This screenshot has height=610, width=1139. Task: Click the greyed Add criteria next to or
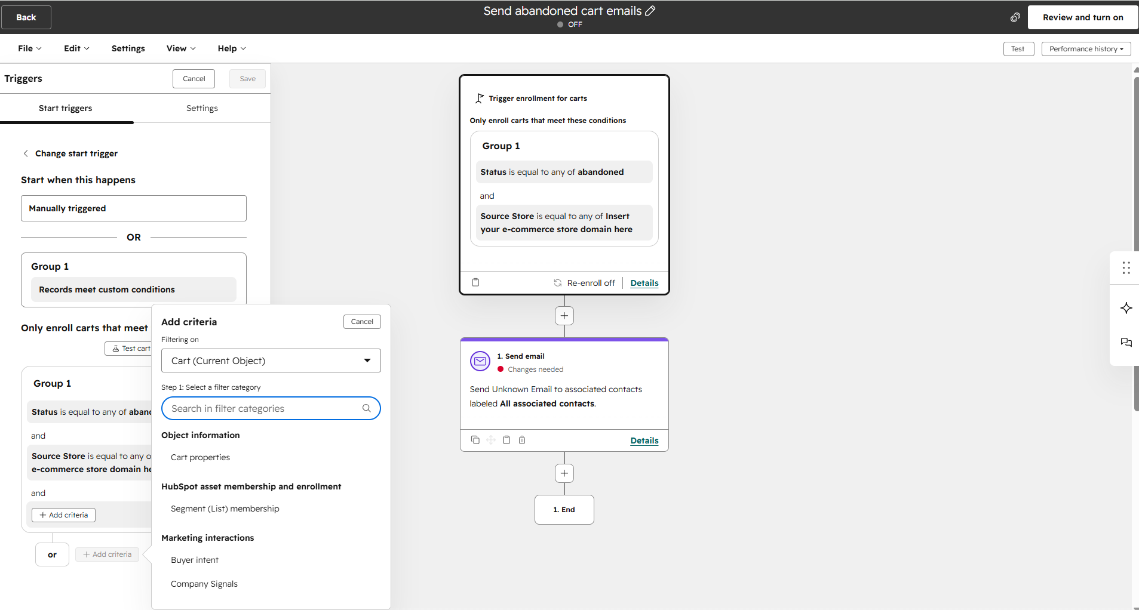(108, 554)
